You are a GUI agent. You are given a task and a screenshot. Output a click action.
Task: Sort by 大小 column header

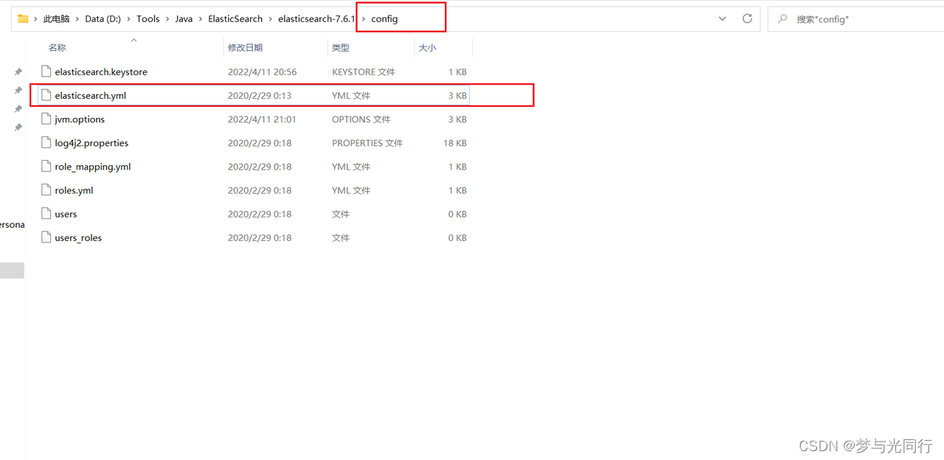point(428,47)
